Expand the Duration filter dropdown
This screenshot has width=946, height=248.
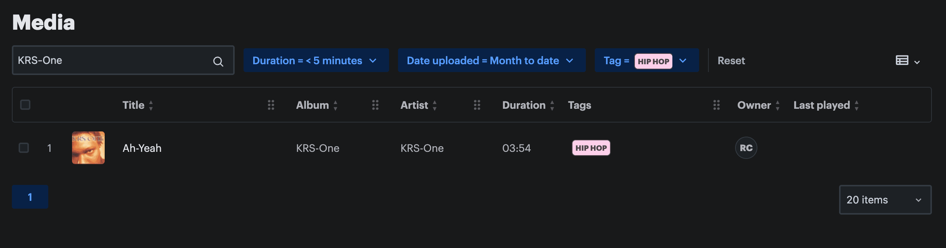point(316,61)
